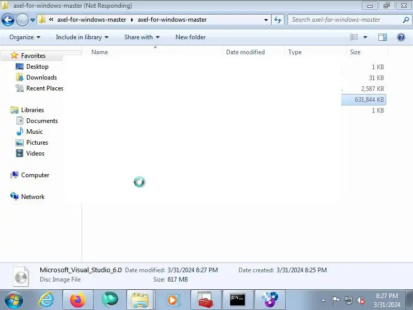This screenshot has height=310, width=413.
Task: Click the search magnifier icon
Action: click(x=406, y=20)
